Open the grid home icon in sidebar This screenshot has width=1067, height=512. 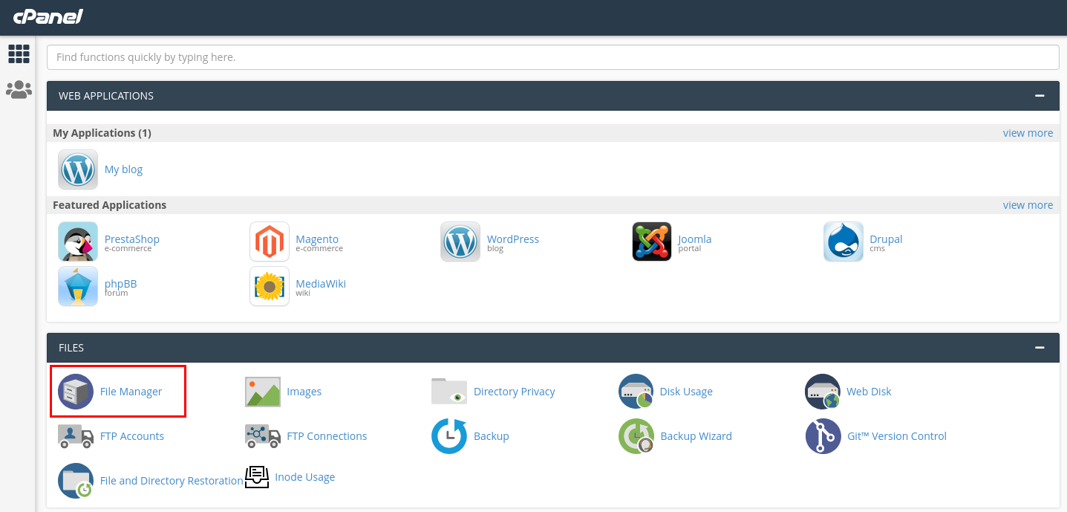coord(19,54)
